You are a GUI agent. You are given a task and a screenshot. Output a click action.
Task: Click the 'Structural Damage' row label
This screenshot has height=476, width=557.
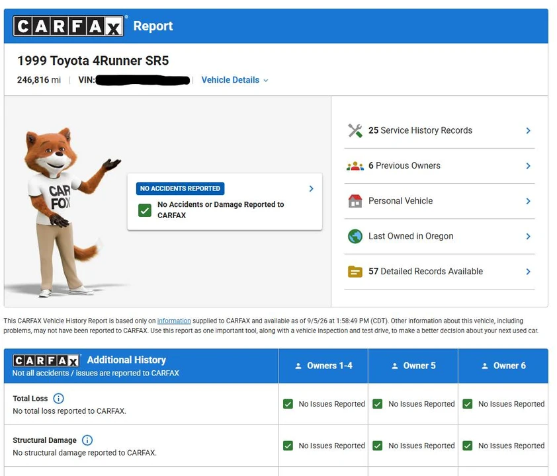44,440
